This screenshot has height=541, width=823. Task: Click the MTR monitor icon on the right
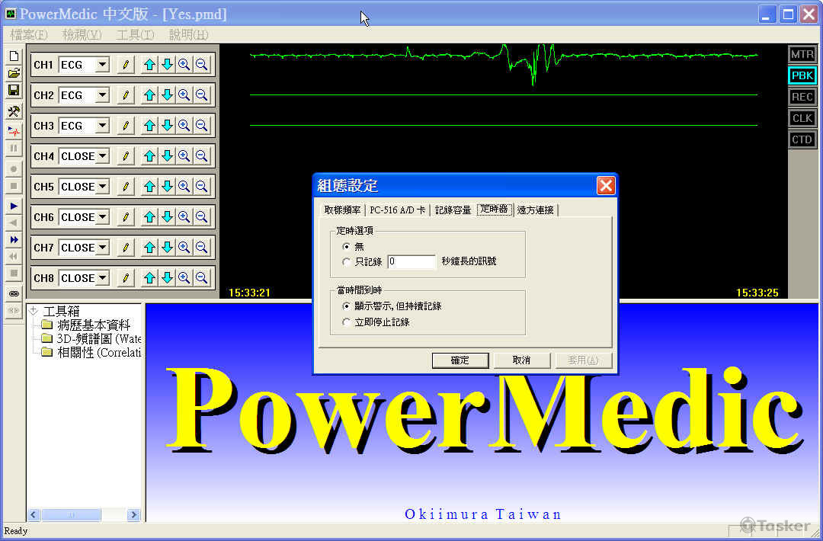(802, 54)
